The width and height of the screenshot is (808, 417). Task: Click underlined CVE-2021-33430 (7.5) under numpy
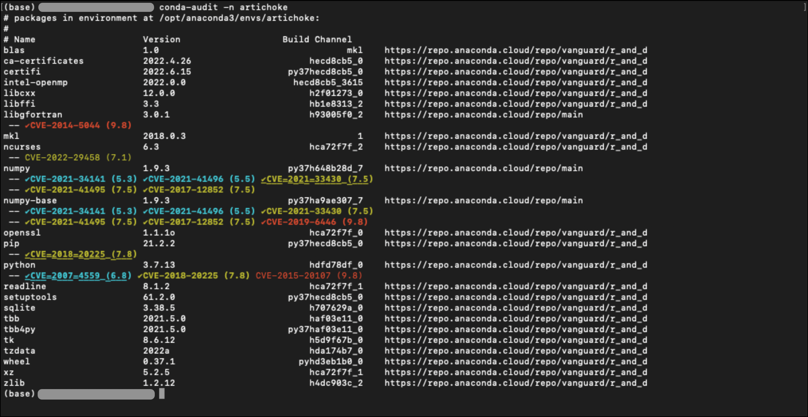317,179
